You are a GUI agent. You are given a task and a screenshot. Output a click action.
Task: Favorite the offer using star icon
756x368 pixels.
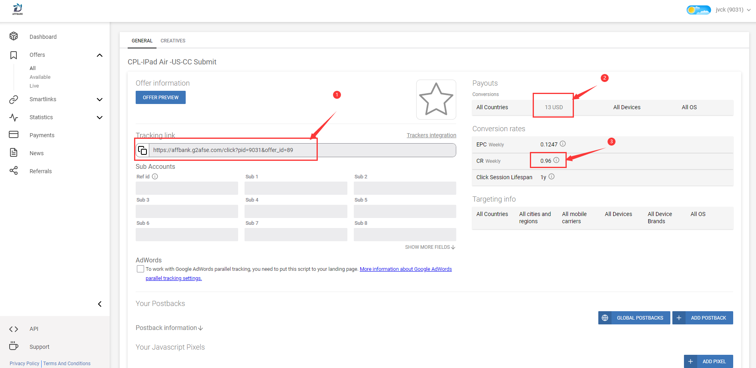[436, 100]
